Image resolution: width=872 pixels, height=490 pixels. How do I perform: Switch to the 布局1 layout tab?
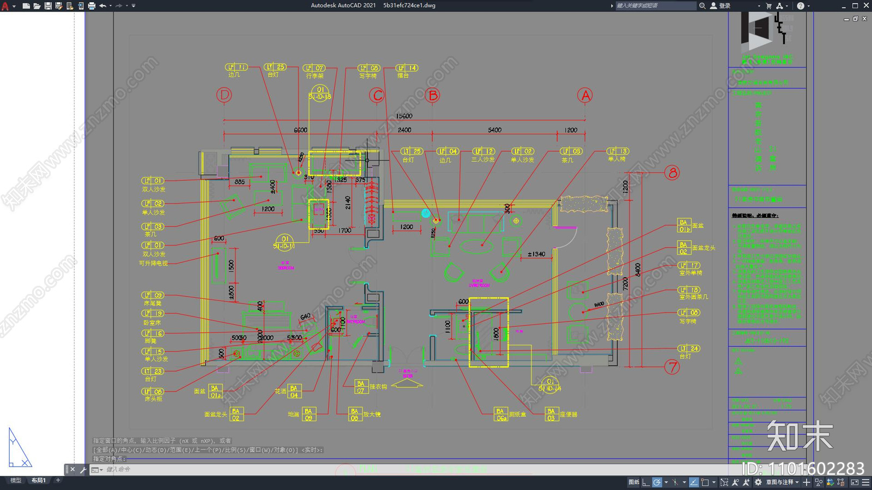point(38,480)
